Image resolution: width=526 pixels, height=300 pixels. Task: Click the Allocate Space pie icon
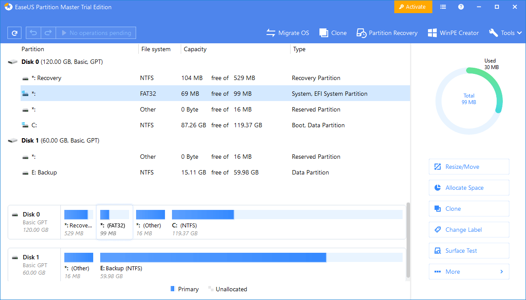point(437,188)
